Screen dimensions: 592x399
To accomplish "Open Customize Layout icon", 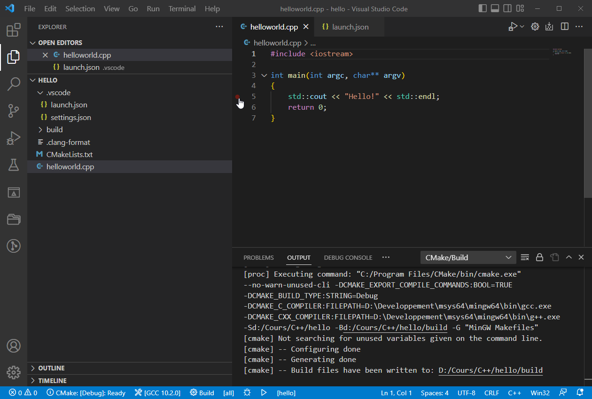I will click(520, 8).
